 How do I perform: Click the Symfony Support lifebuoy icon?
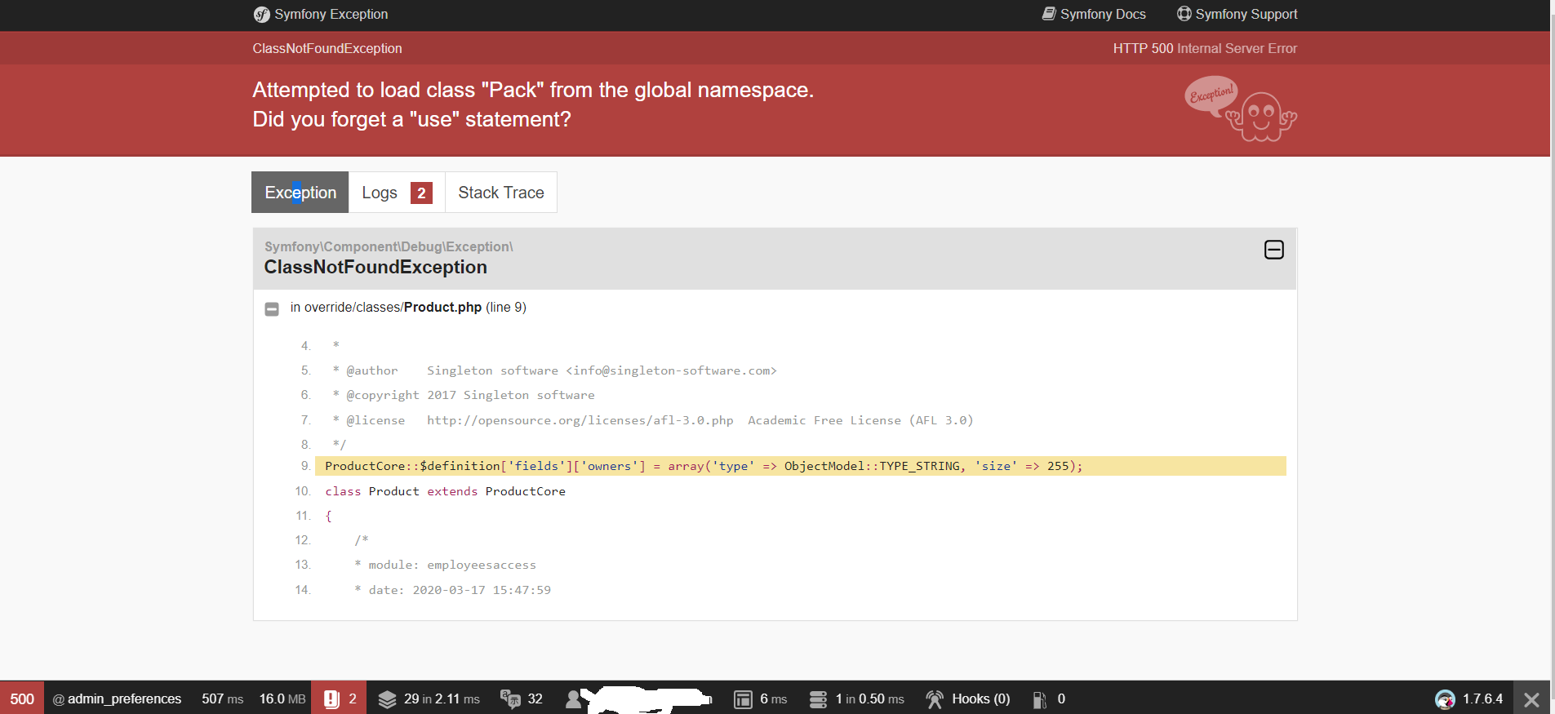point(1184,14)
